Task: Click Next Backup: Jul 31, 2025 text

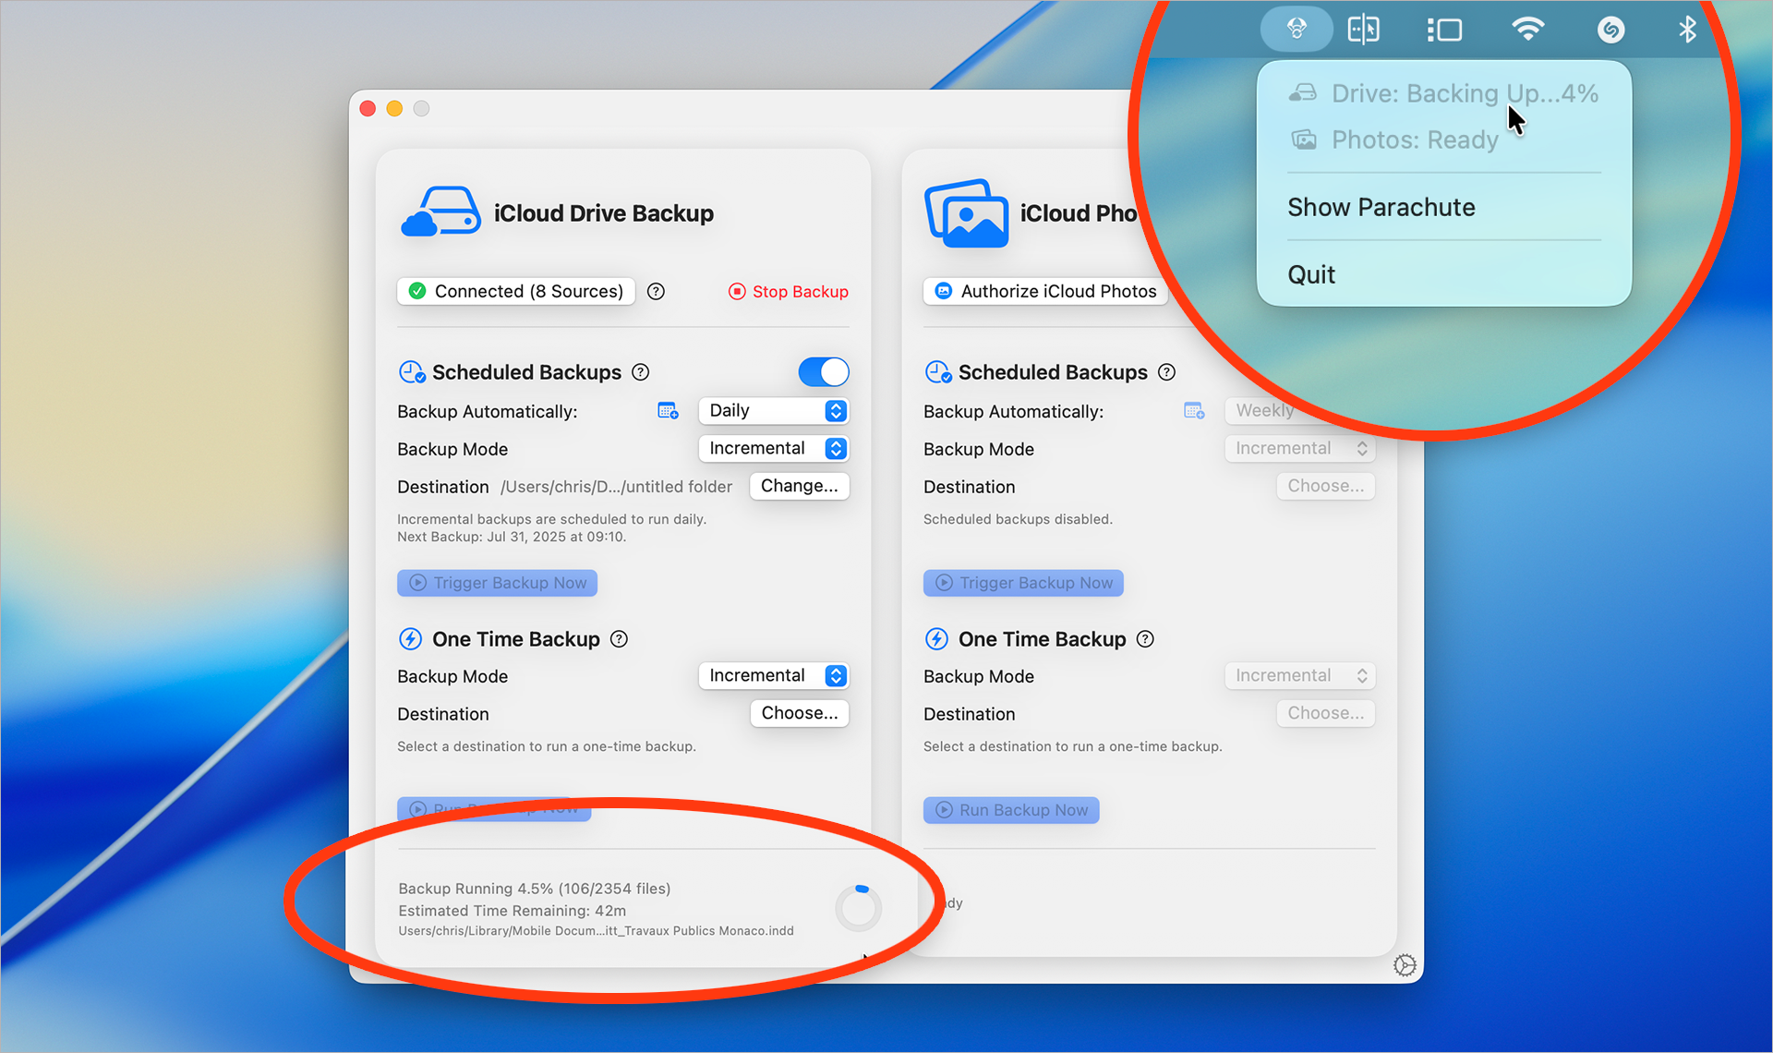Action: tap(512, 537)
